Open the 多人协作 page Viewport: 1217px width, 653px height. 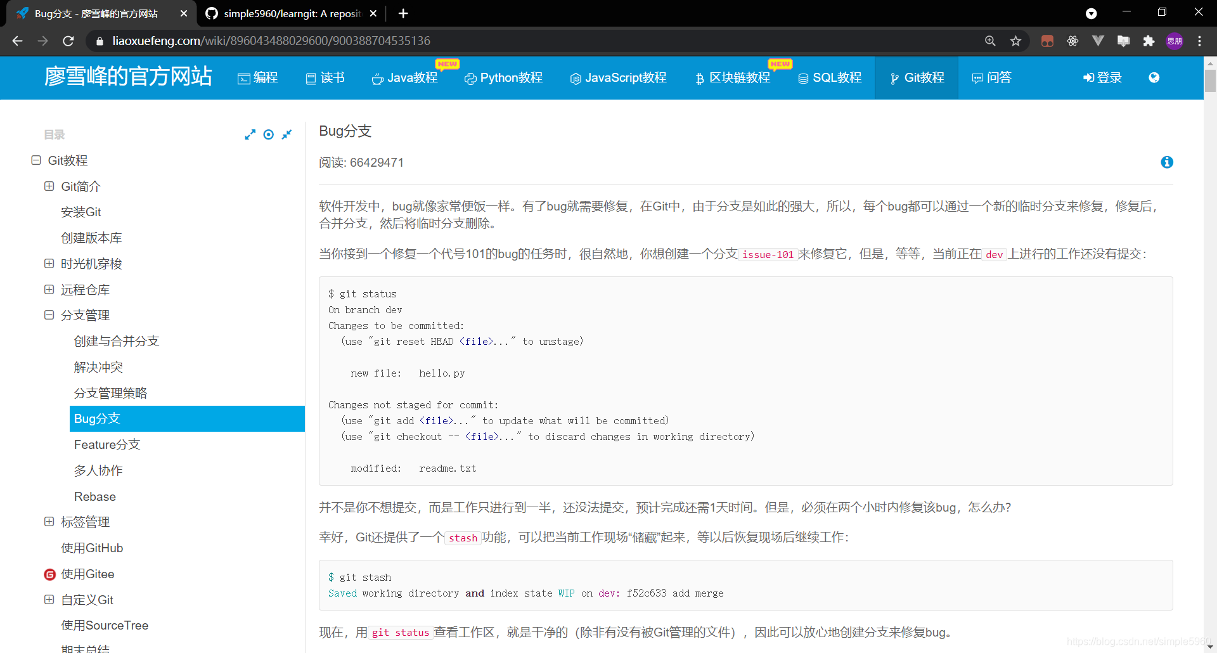point(98,470)
